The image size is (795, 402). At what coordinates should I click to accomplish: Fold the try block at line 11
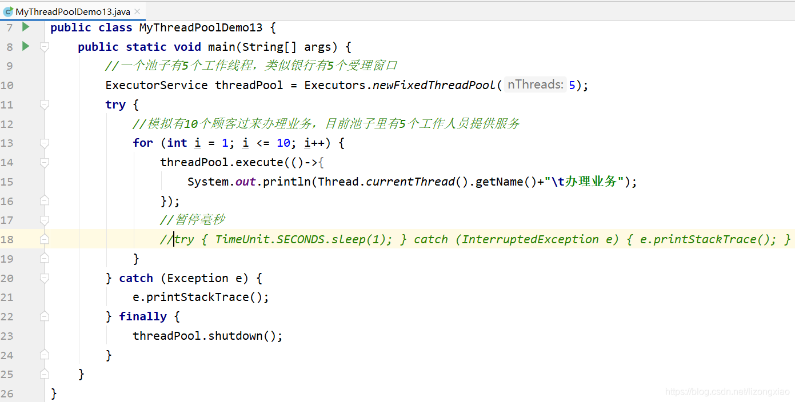45,104
